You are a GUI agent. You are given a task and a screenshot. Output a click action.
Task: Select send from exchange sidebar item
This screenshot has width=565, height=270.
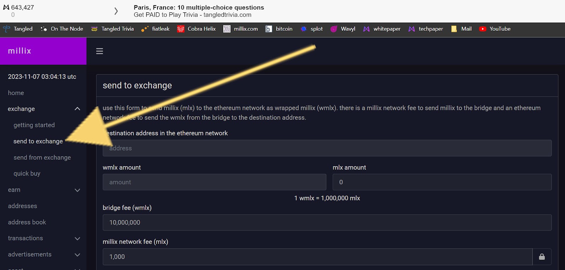click(42, 158)
